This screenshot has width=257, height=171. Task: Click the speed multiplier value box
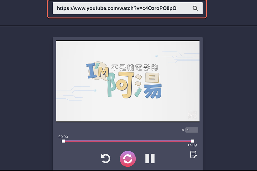(192, 130)
